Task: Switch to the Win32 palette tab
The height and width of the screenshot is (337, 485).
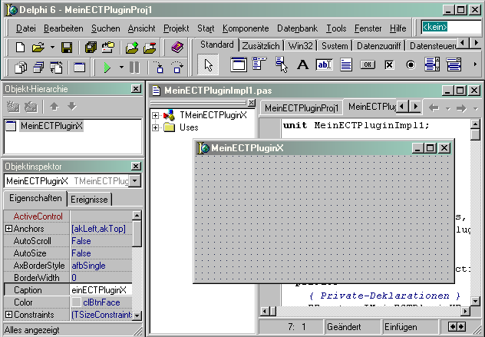Action: point(300,46)
